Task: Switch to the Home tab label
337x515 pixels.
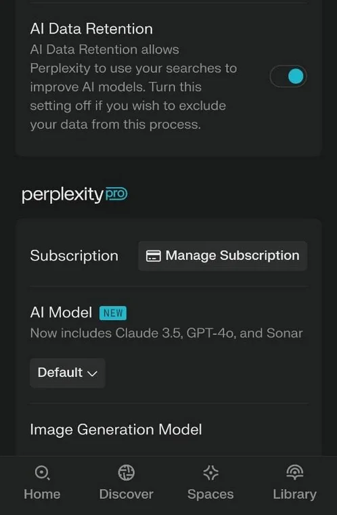Action: click(42, 494)
